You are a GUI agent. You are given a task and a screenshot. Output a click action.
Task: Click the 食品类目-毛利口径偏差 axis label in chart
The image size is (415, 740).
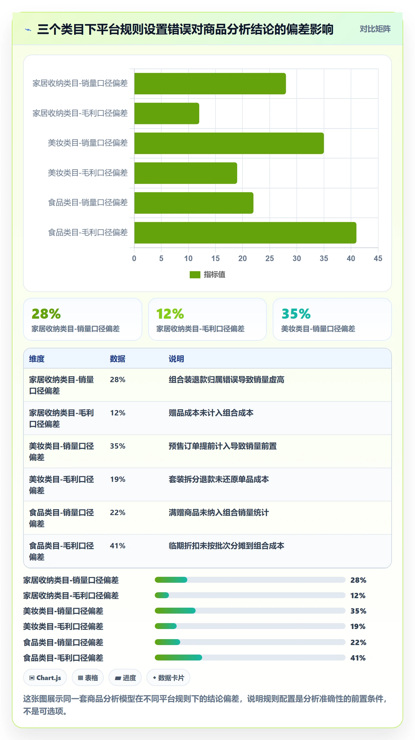pos(88,232)
